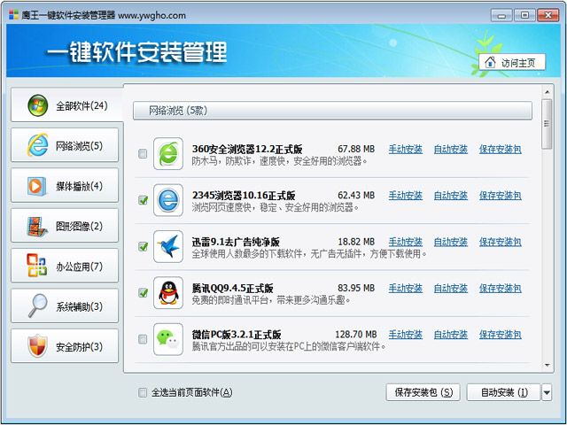Show the 系统辅助(3) category
The height and width of the screenshot is (425, 567).
tap(65, 305)
